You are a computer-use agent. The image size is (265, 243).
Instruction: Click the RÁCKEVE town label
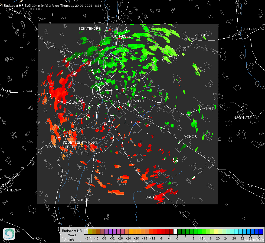click(82, 200)
